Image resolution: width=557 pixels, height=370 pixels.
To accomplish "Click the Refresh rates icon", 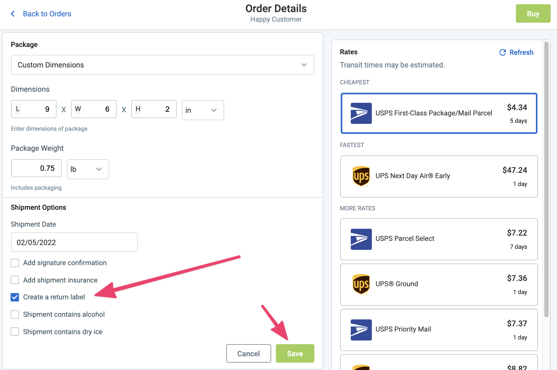I will pos(503,52).
